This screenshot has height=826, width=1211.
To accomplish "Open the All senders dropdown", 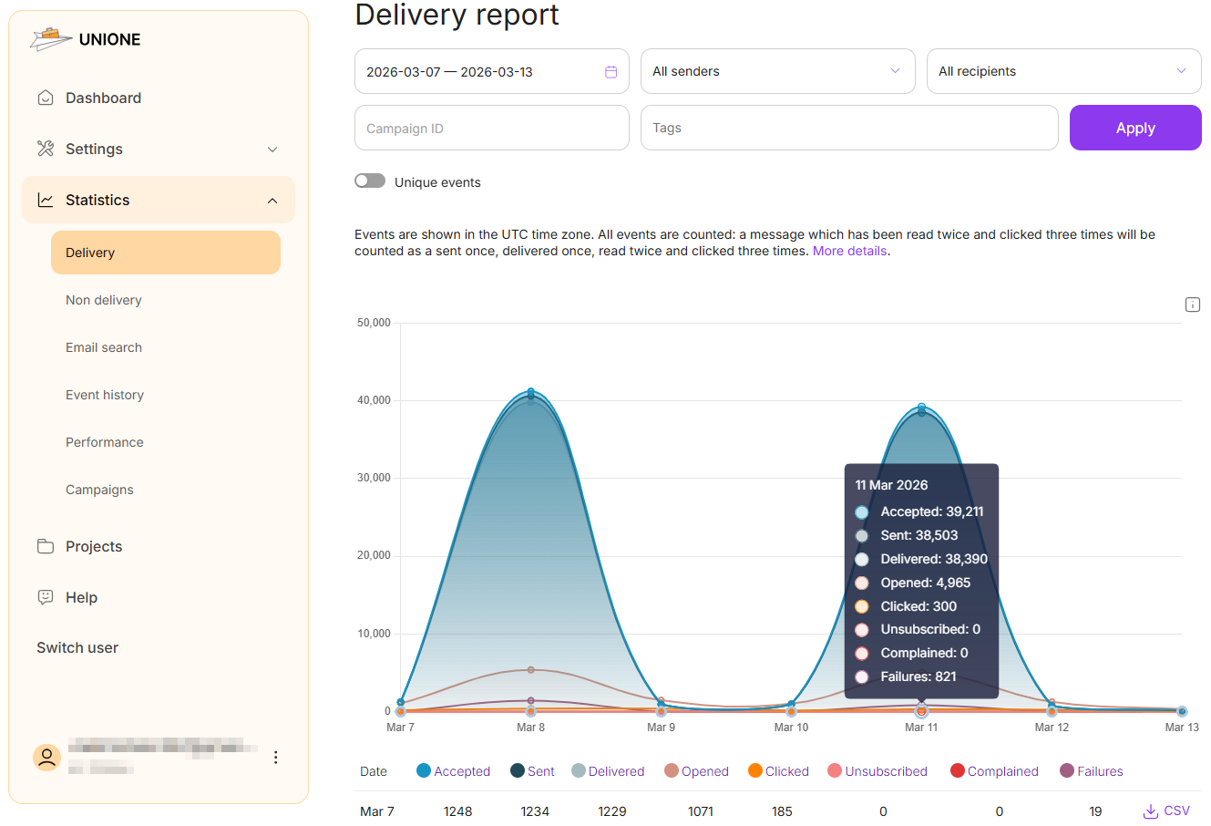I will click(777, 71).
